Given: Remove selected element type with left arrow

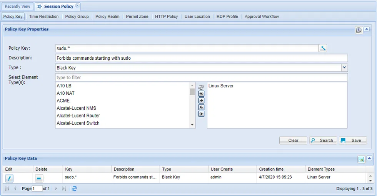Looking at the screenshot, I should [x=201, y=107].
